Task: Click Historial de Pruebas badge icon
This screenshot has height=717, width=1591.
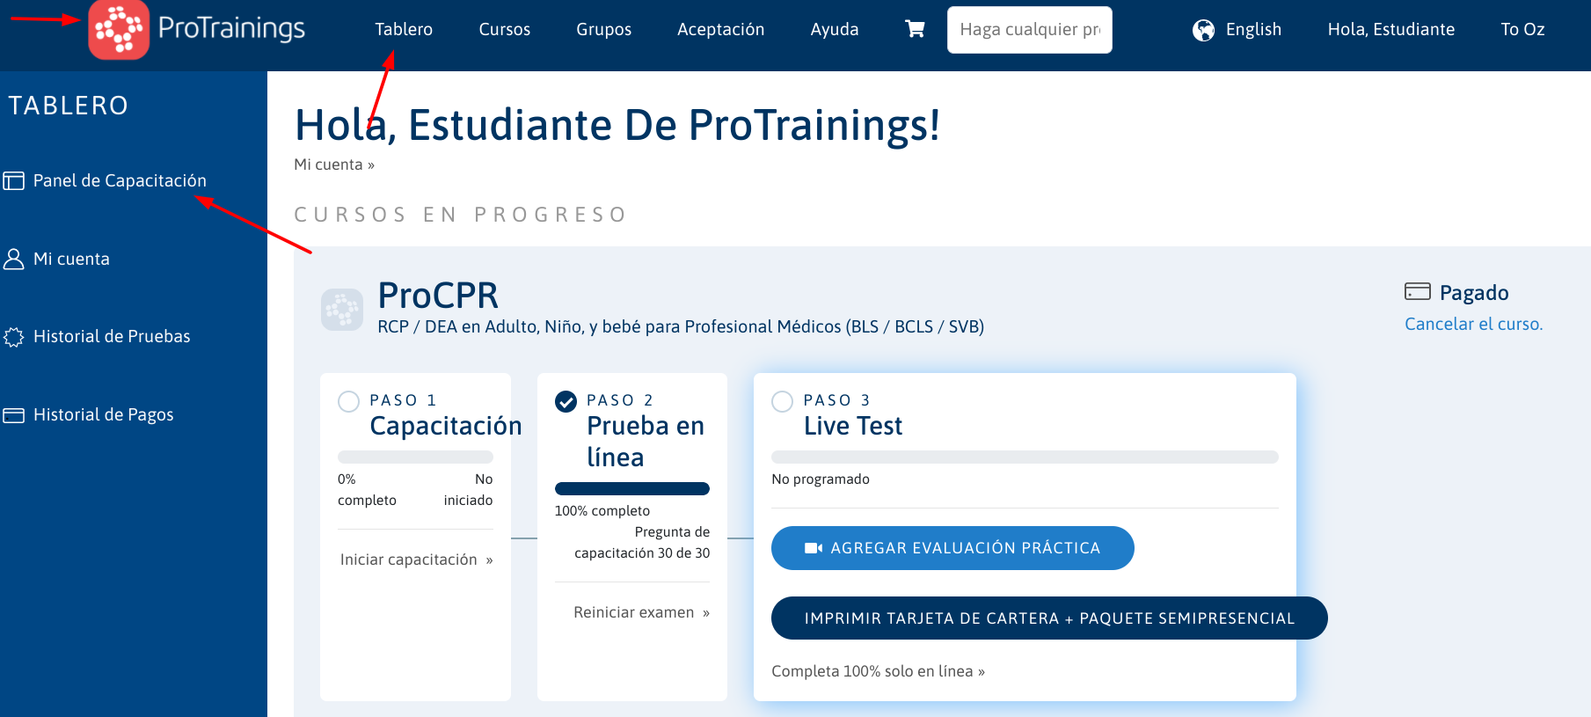Action: coord(13,337)
